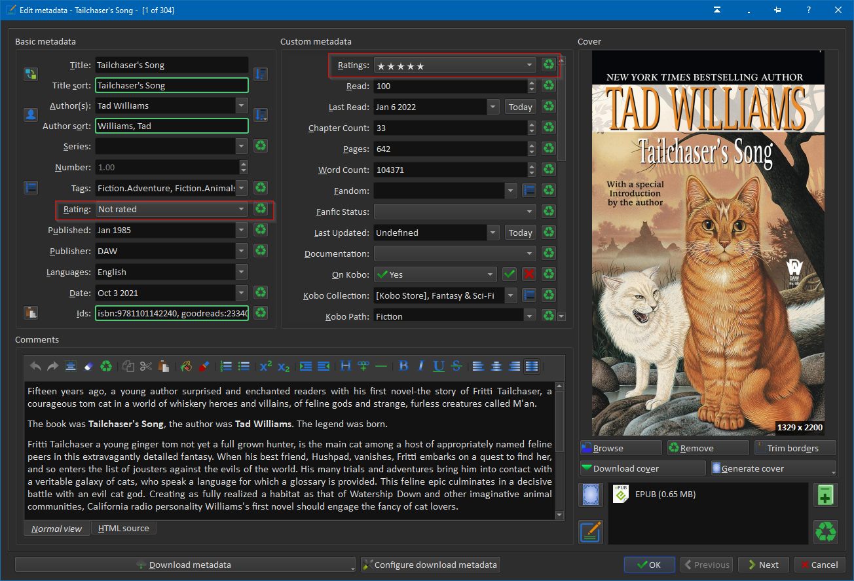Clear the Rating field with recycle icon
Screen dimensions: 854x581
(x=261, y=209)
